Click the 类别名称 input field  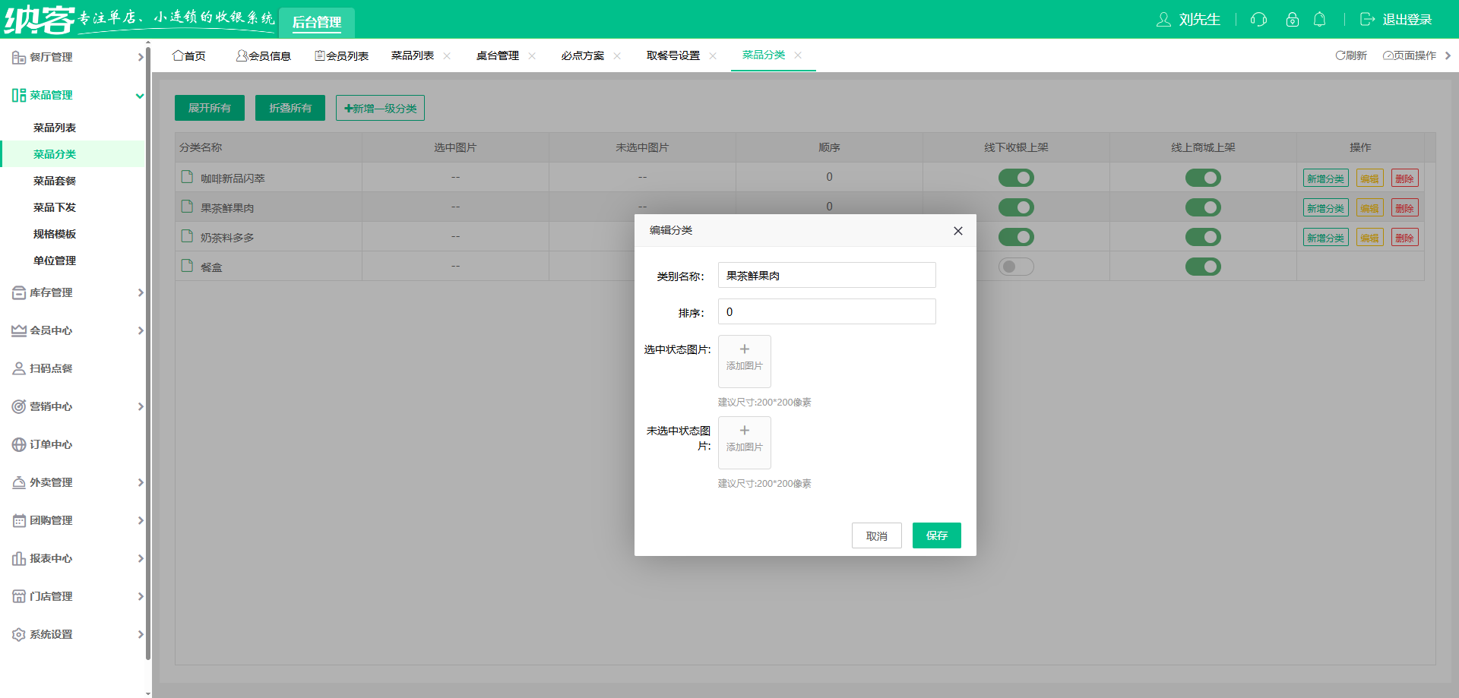click(826, 275)
